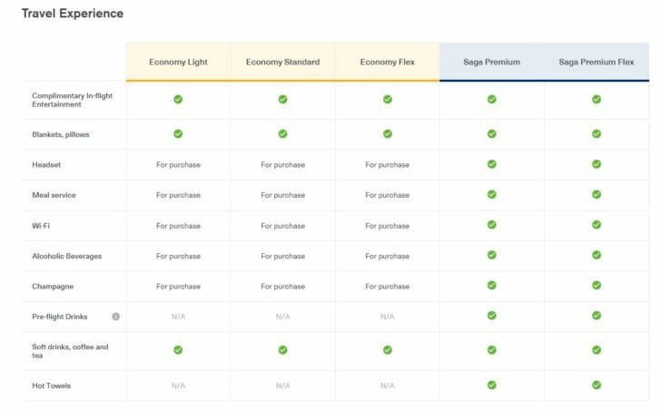Click the Blankets, pillows row label
The height and width of the screenshot is (410, 661).
[x=61, y=135]
